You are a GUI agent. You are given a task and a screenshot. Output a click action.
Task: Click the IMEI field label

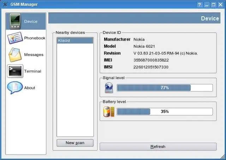point(108,60)
